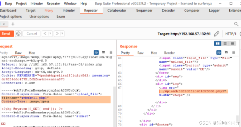Click the highlighted upload path in response
The height and width of the screenshot is (127, 241).
(193, 91)
